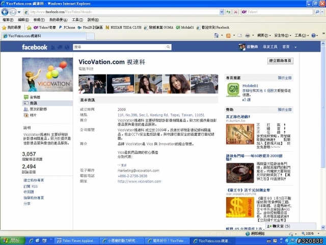Click the browser Back arrow button

[x=5, y=12]
